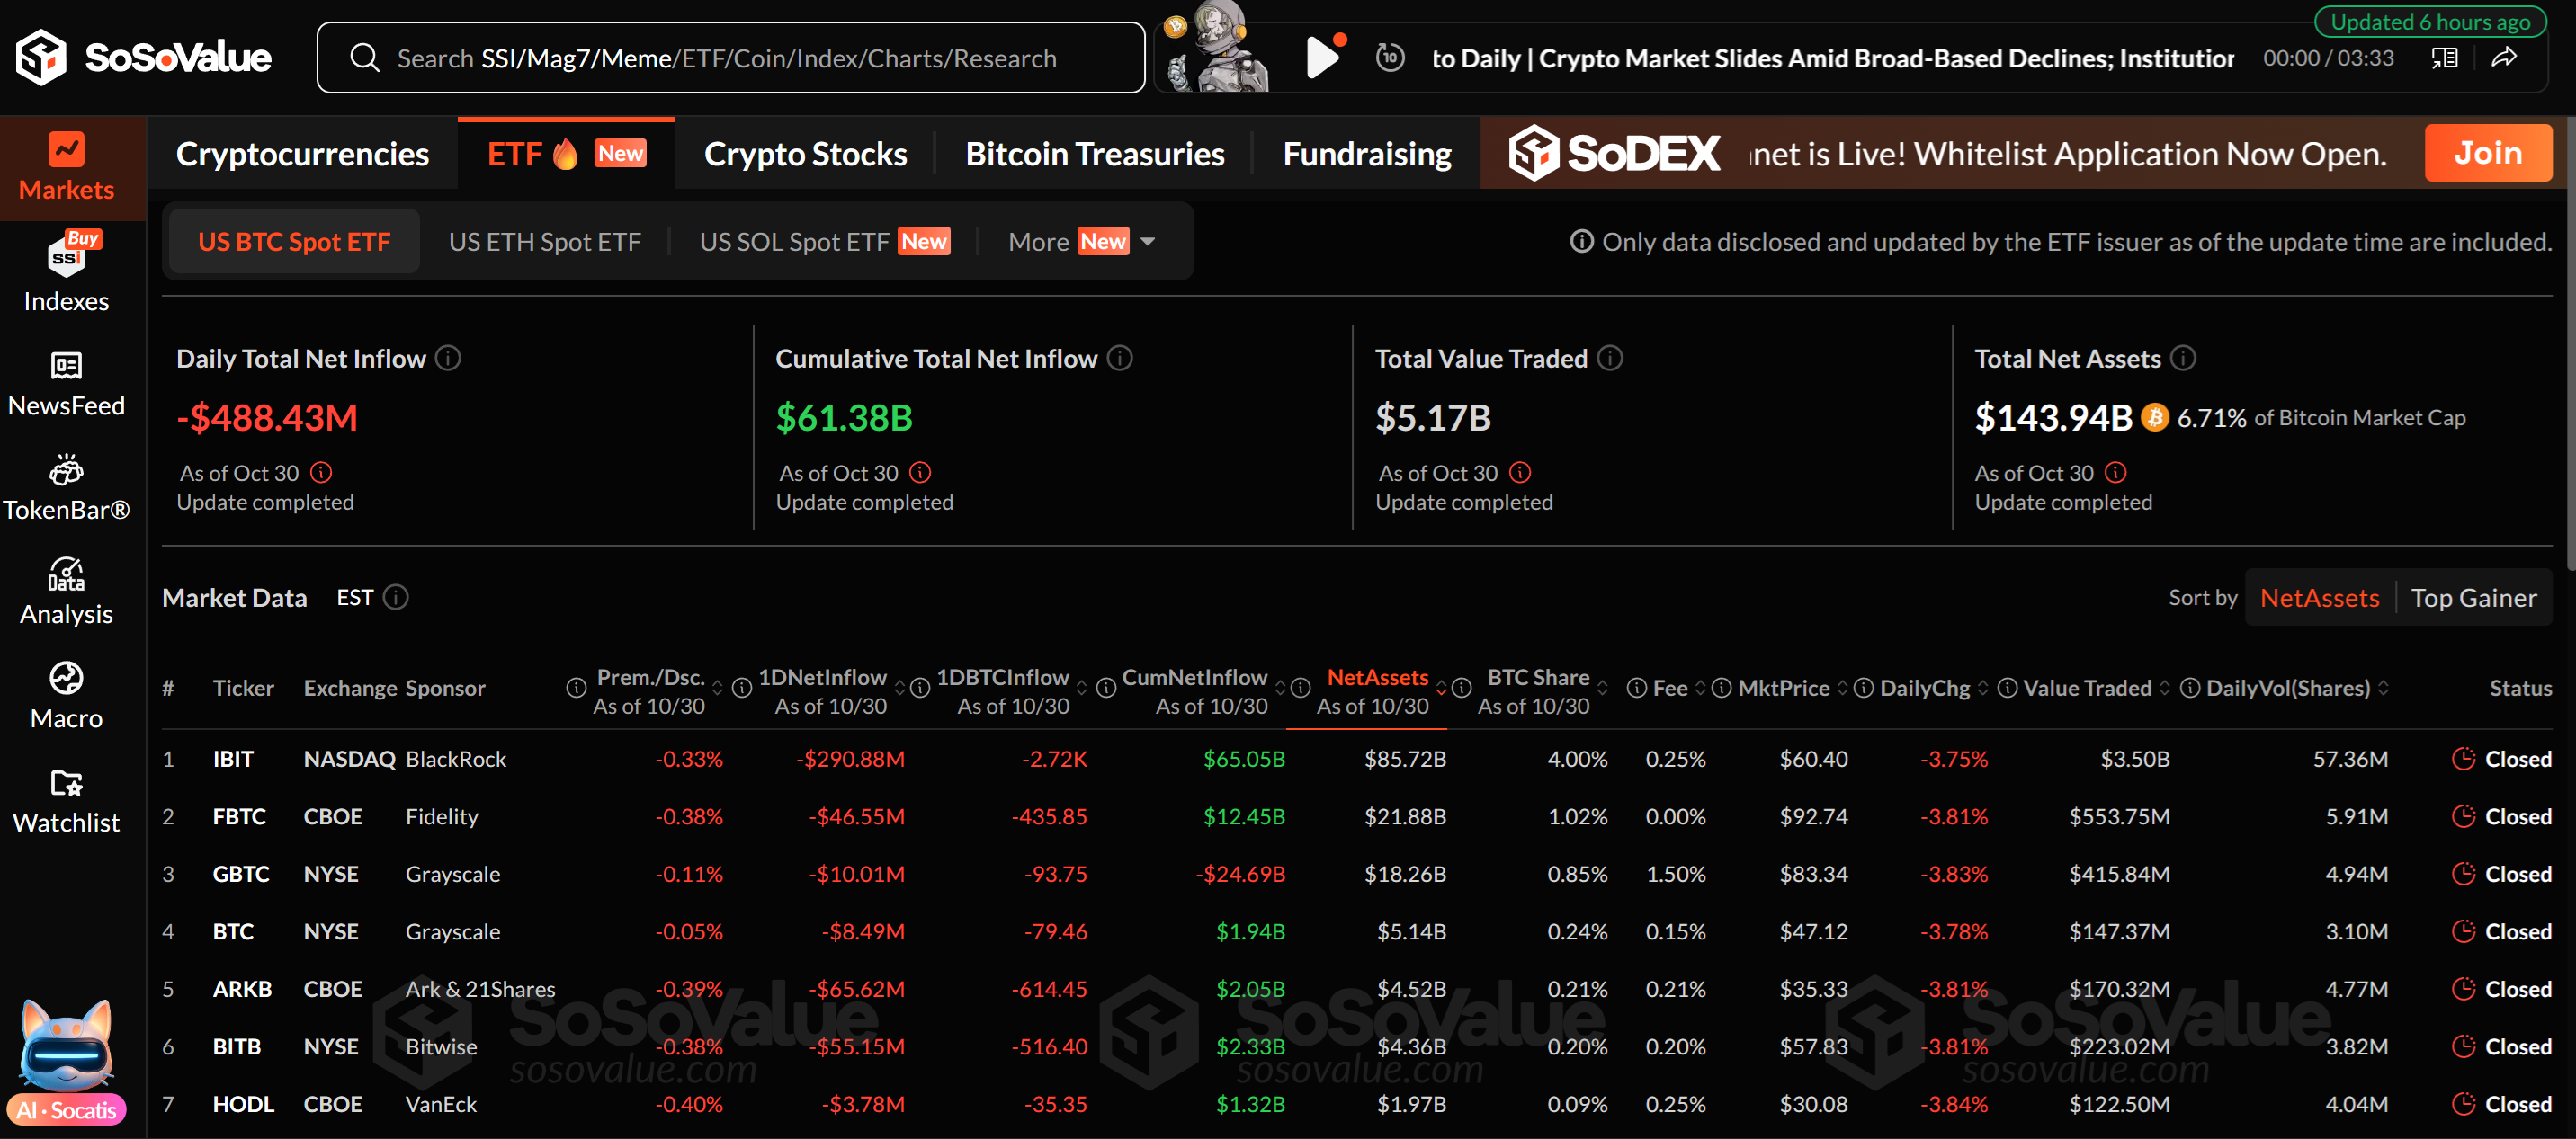Image resolution: width=2576 pixels, height=1139 pixels.
Task: Sort the table by Fee column arrows
Action: click(x=1700, y=689)
